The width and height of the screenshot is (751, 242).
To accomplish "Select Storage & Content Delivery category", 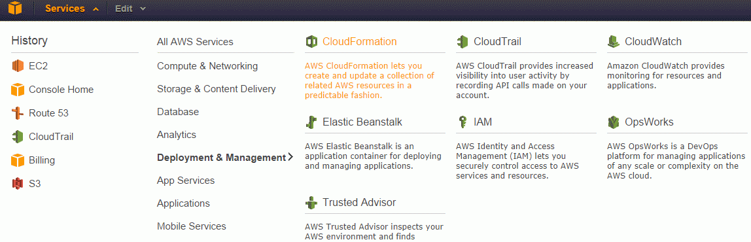I will 217,89.
